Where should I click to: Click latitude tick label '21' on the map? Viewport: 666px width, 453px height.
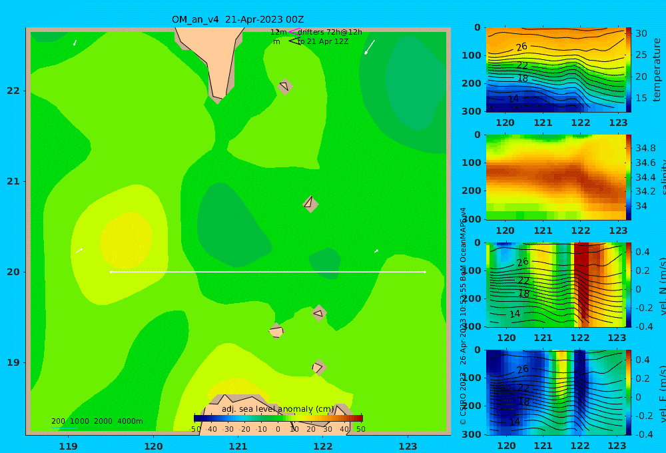click(13, 181)
